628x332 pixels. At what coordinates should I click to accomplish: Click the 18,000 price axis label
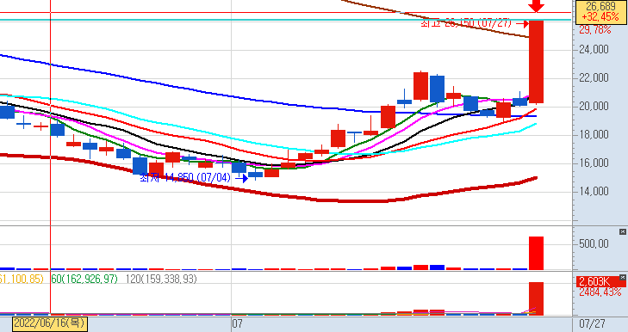tap(594, 134)
